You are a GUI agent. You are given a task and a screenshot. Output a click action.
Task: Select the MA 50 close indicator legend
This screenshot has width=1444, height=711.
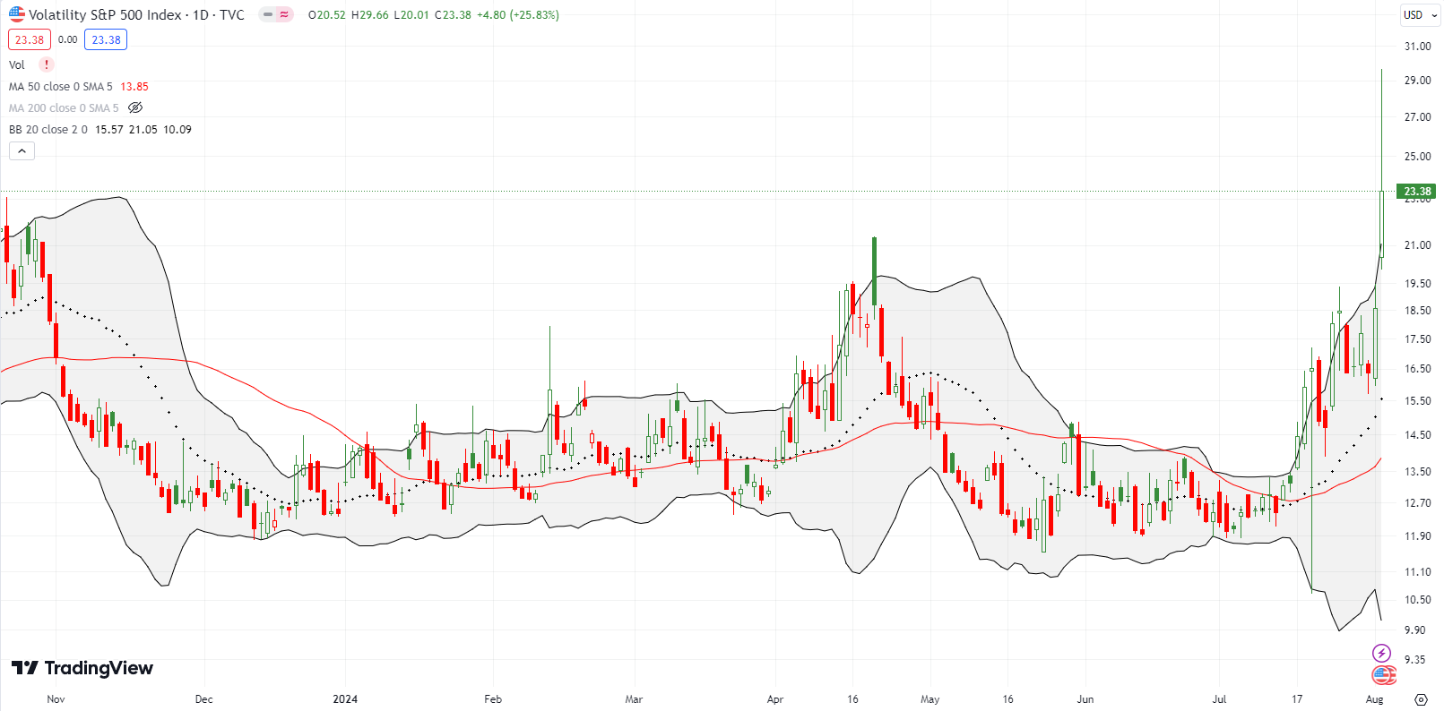point(61,87)
